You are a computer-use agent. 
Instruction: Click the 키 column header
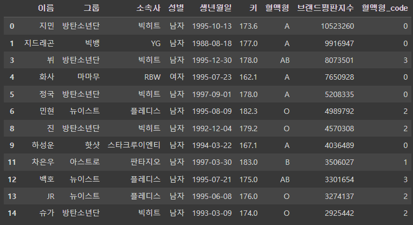pyautogui.click(x=253, y=8)
